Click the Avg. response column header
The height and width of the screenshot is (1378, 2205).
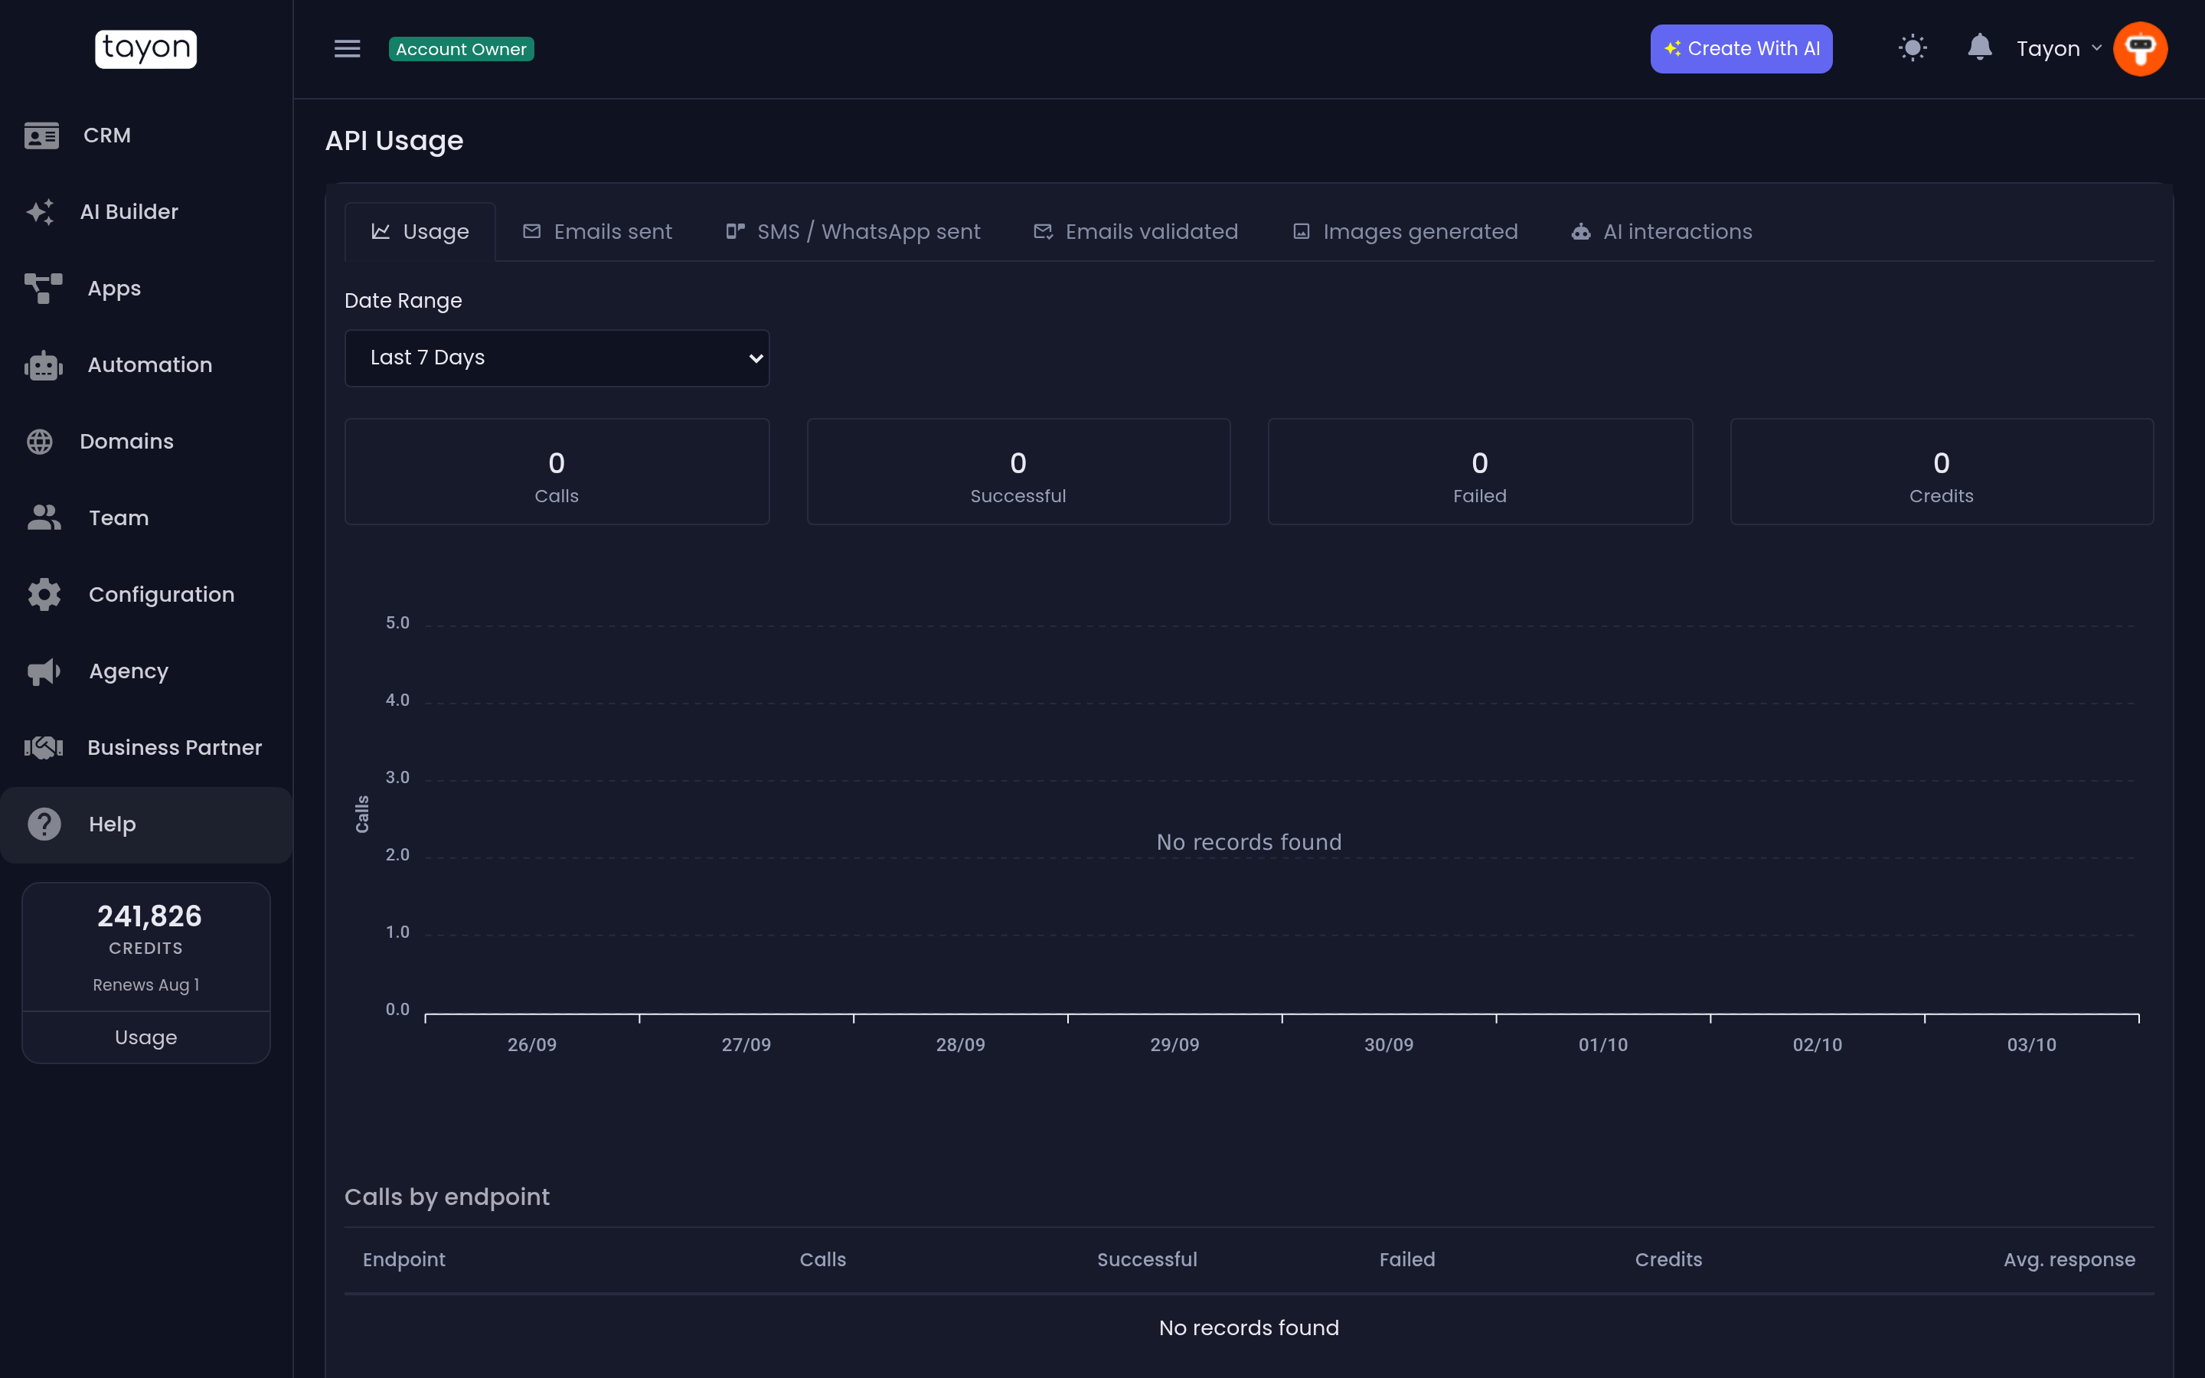pyautogui.click(x=2069, y=1259)
